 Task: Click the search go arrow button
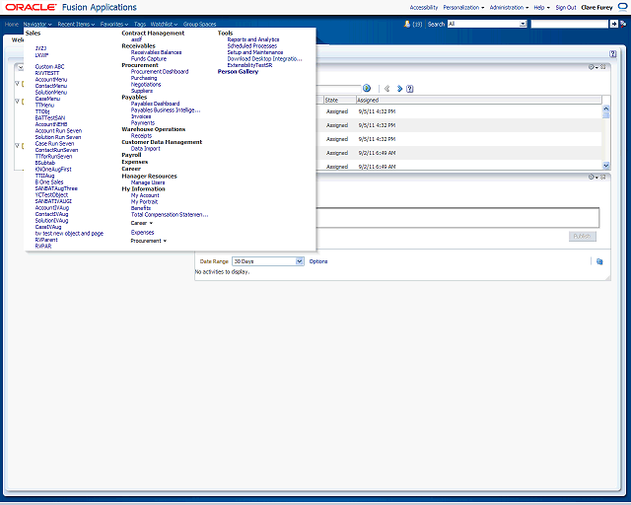pos(613,24)
